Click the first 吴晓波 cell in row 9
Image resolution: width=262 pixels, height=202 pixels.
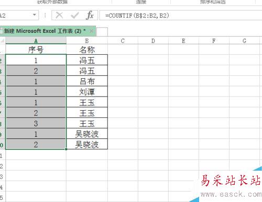coord(87,134)
